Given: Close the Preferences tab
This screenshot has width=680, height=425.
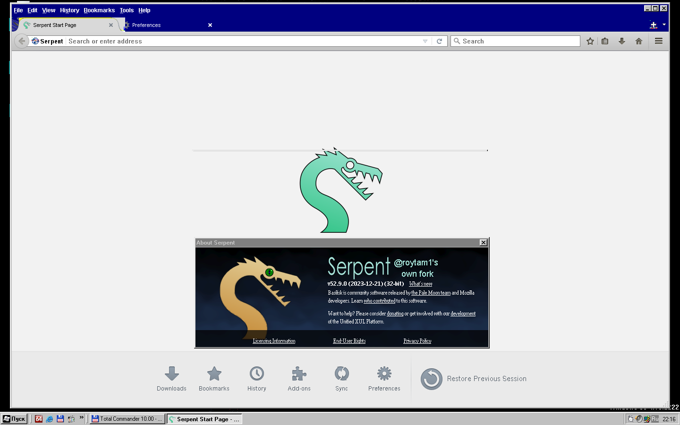Looking at the screenshot, I should (210, 25).
